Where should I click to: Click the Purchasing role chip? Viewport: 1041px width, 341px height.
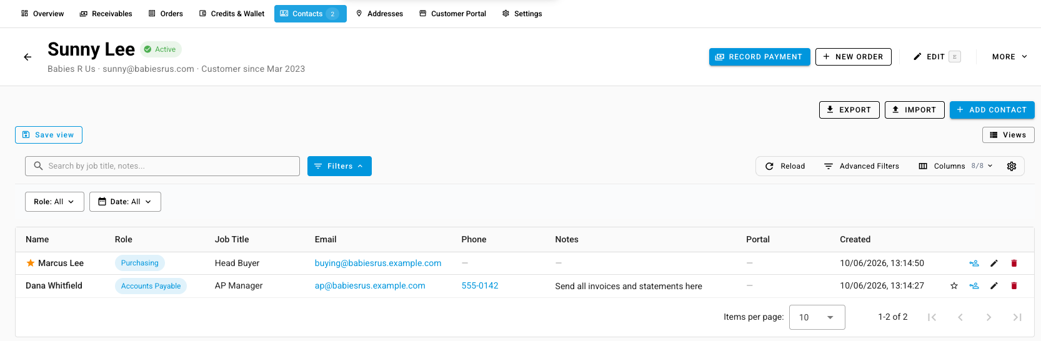pos(139,263)
